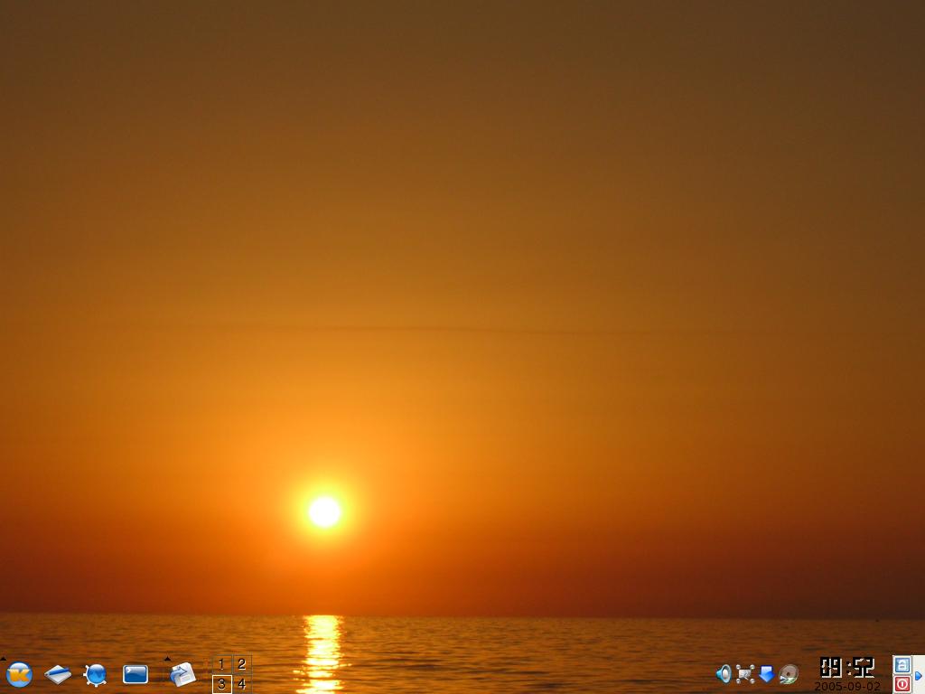Open the volume speaker tray icon
The image size is (925, 694).
tap(724, 674)
